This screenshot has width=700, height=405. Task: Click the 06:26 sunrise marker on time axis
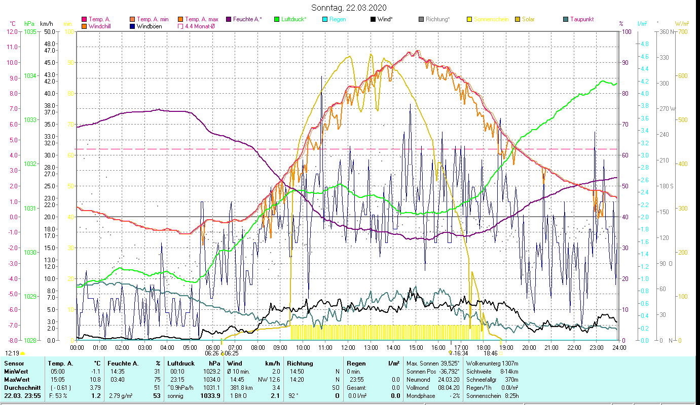tap(212, 353)
